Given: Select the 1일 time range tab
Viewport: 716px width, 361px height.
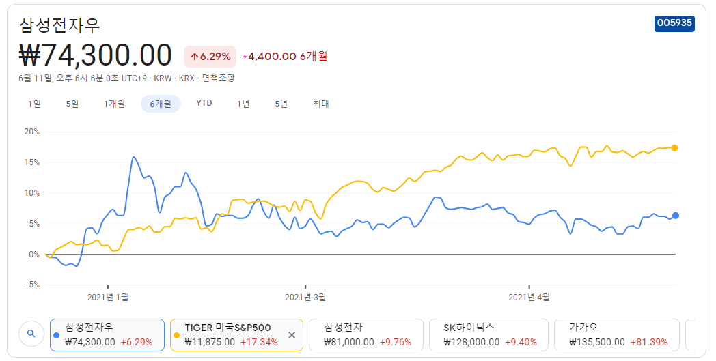Looking at the screenshot, I should [34, 104].
